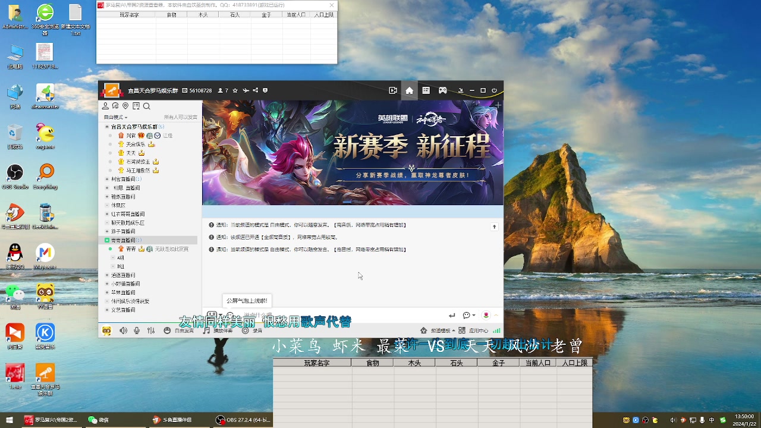
Task: Click the 录音 record button
Action: [252, 331]
